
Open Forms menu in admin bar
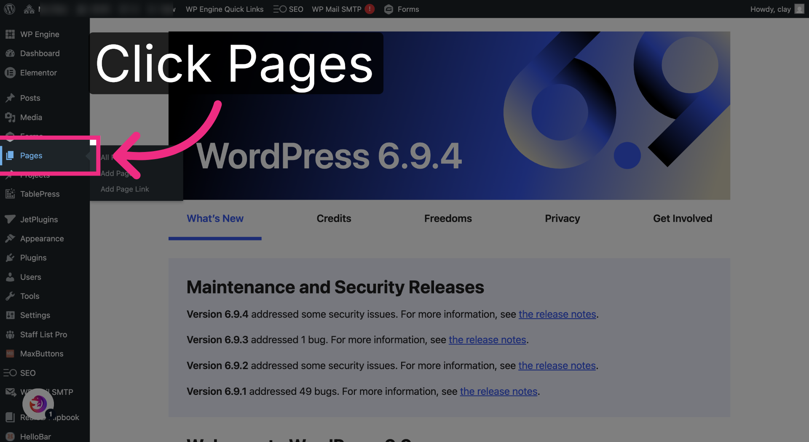coord(402,9)
